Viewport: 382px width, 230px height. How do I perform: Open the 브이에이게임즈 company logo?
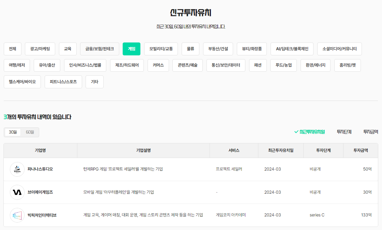click(x=17, y=192)
